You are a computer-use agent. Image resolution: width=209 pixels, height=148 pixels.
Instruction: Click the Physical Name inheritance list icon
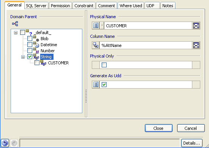coord(96,25)
